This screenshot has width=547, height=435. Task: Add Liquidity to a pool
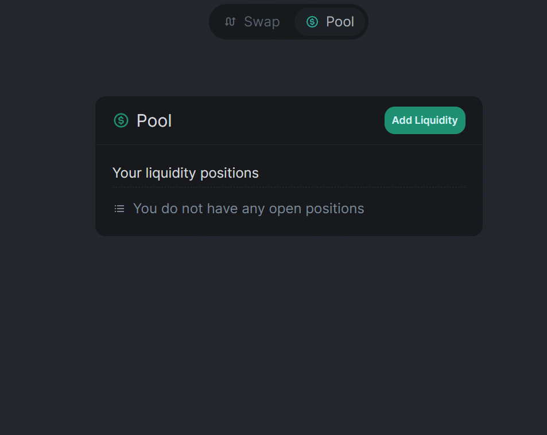[425, 120]
